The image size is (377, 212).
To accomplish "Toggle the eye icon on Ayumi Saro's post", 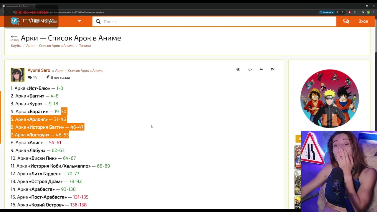I will pos(238,69).
